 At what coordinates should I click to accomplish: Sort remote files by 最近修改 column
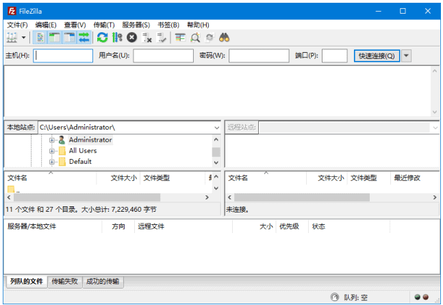point(407,178)
